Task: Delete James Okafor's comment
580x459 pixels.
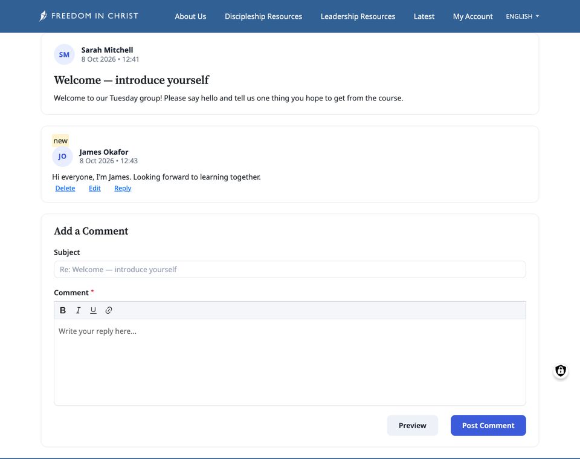Action: click(x=65, y=188)
